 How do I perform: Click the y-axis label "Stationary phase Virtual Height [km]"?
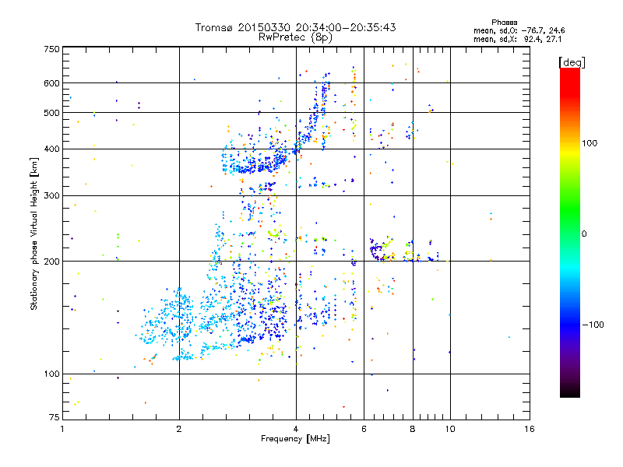click(33, 233)
